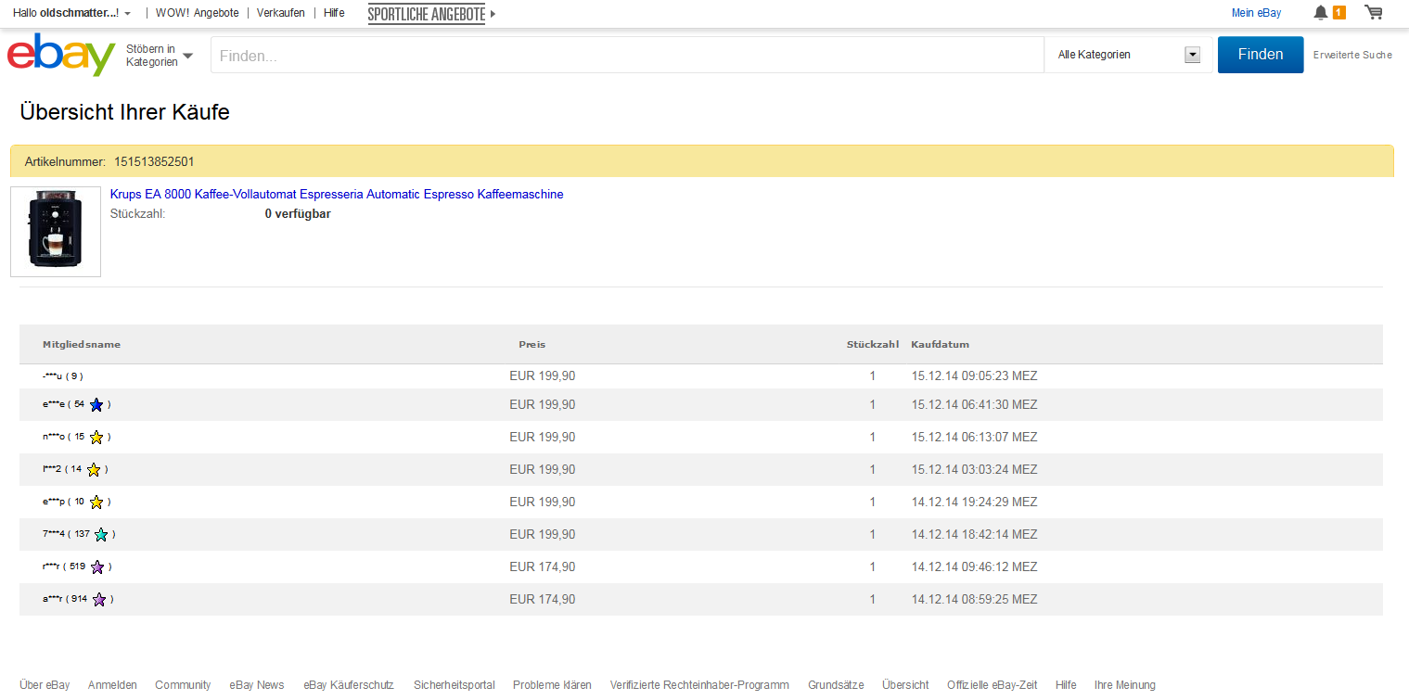Viewport: 1409px width, 700px height.
Task: Click the arrow beside Sportliche Angebote
Action: [x=493, y=14]
